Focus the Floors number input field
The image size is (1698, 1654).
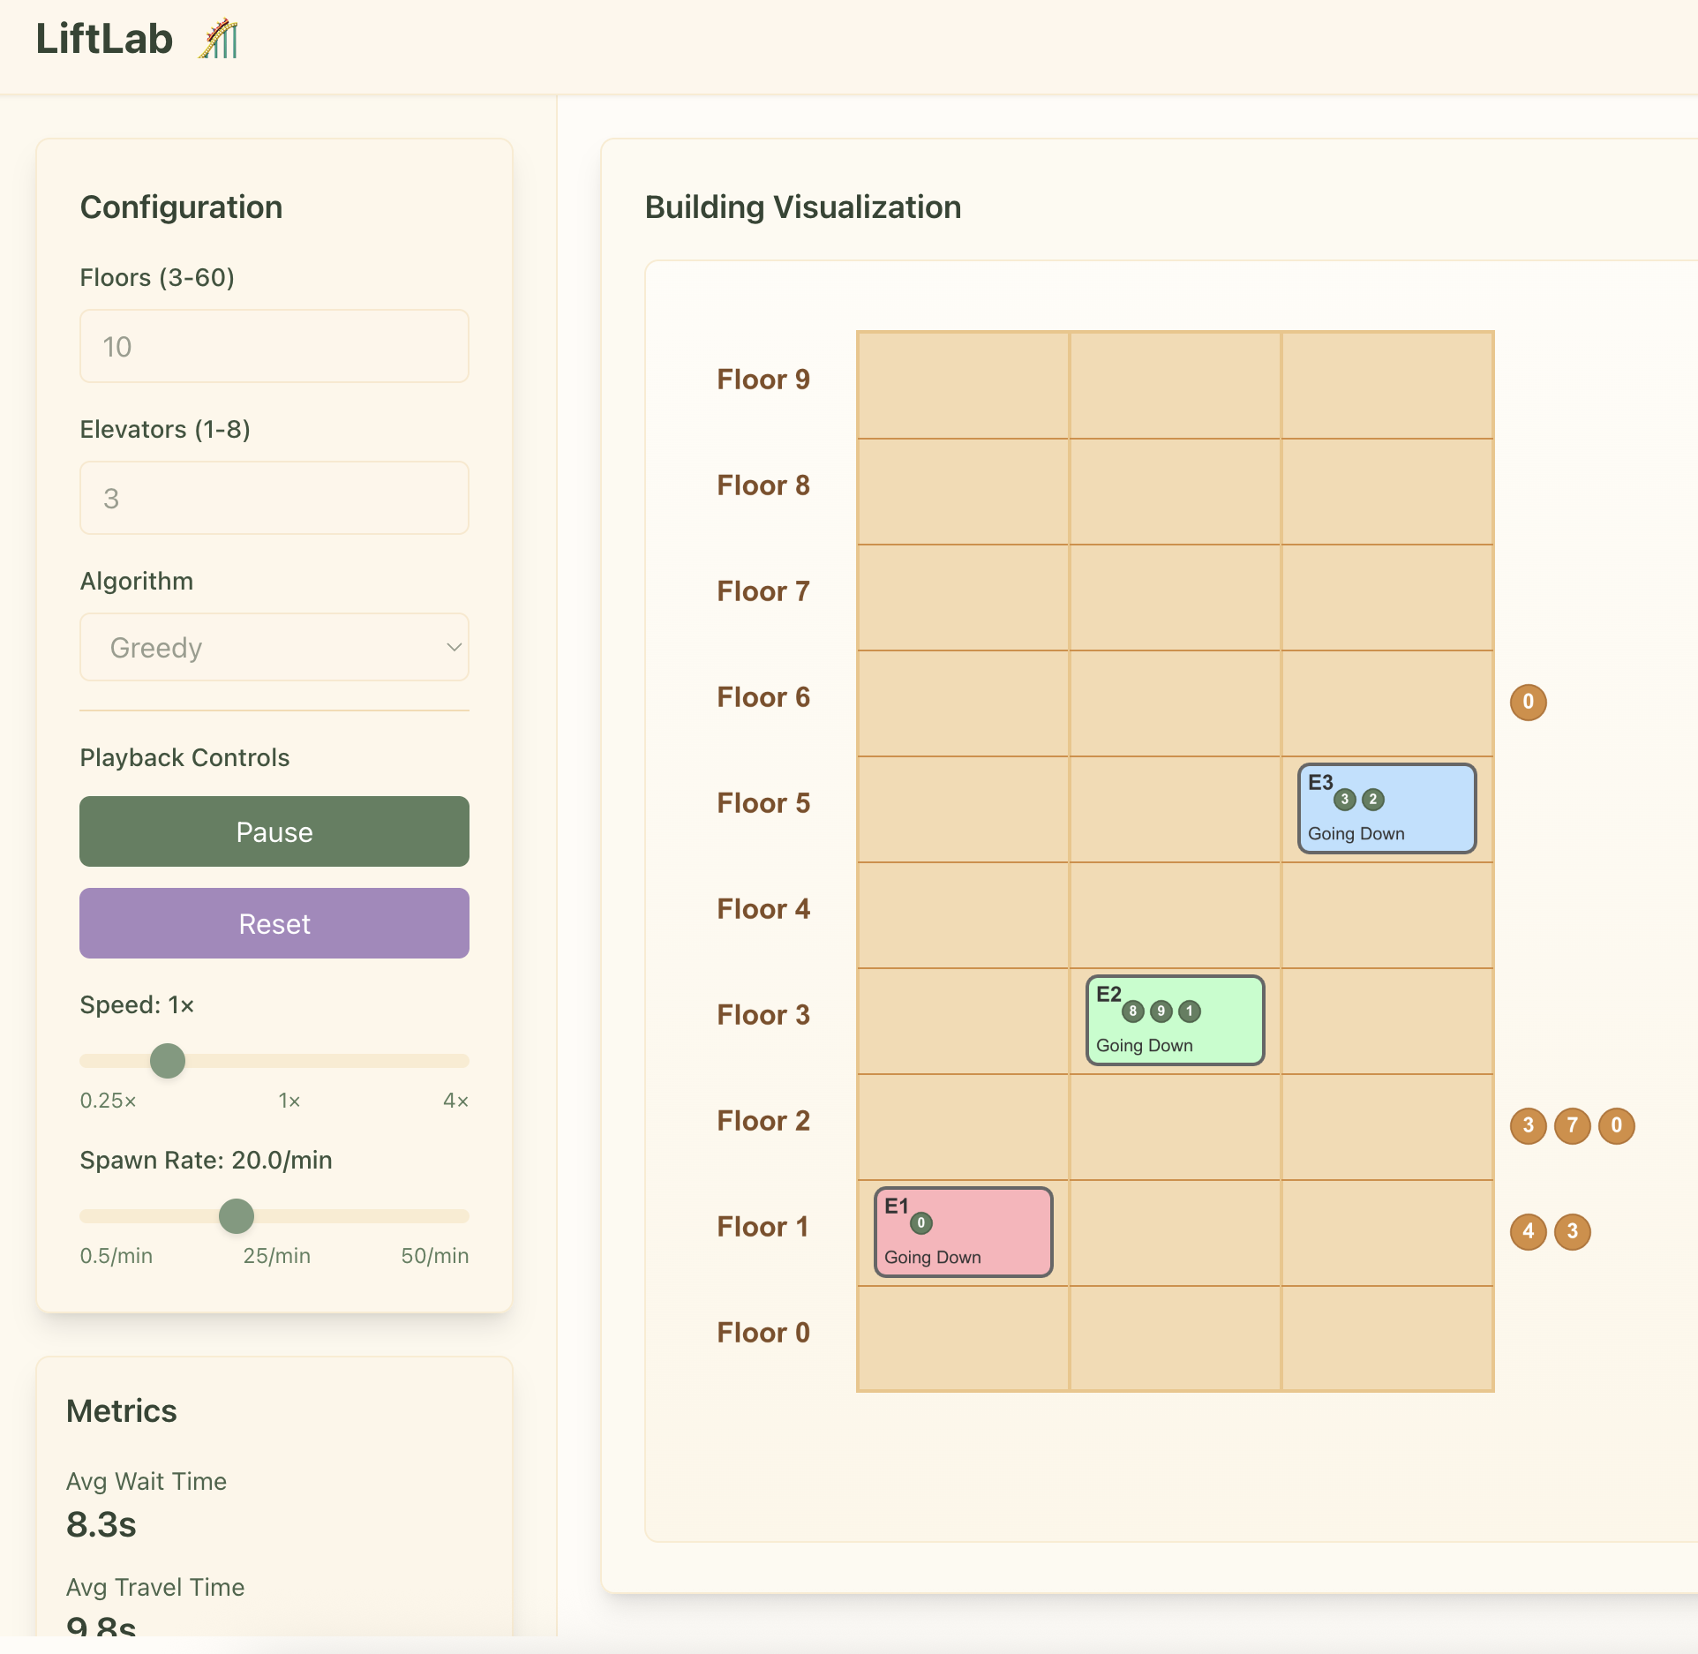click(274, 347)
